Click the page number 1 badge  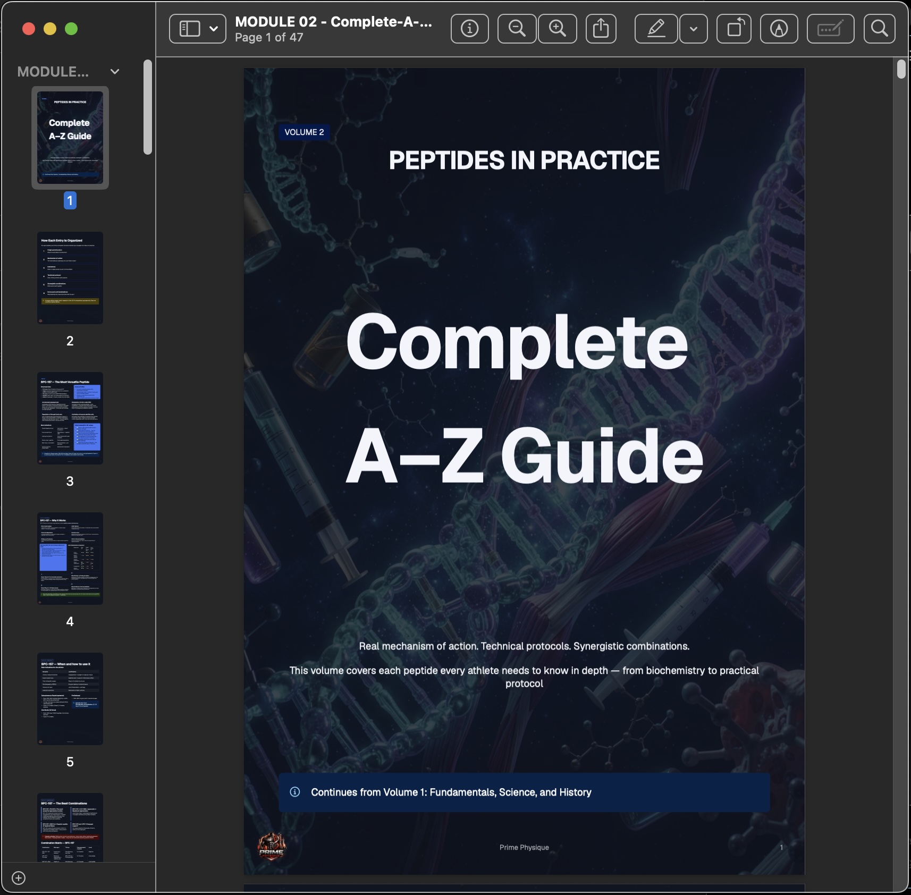coord(70,200)
